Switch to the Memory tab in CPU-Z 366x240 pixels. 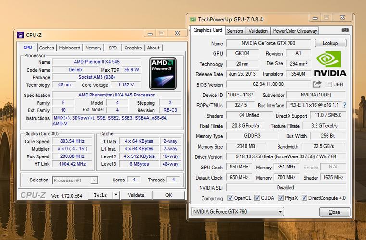(x=93, y=48)
